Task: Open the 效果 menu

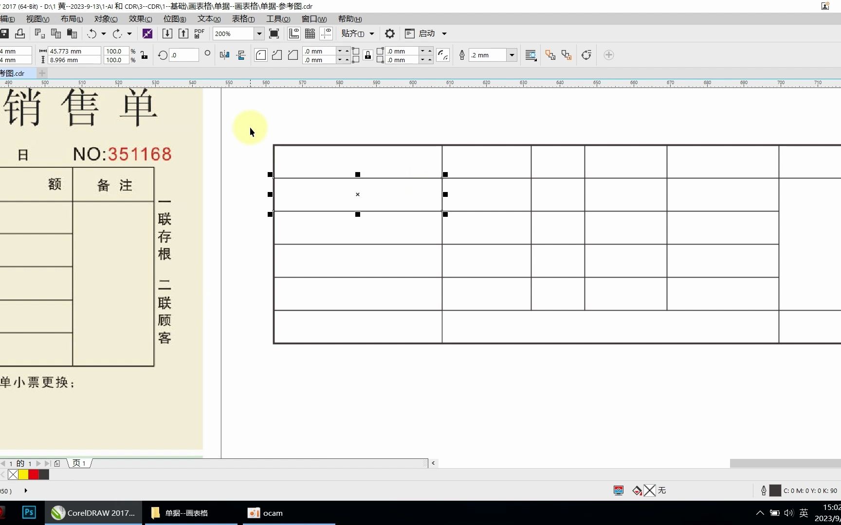Action: pos(140,19)
